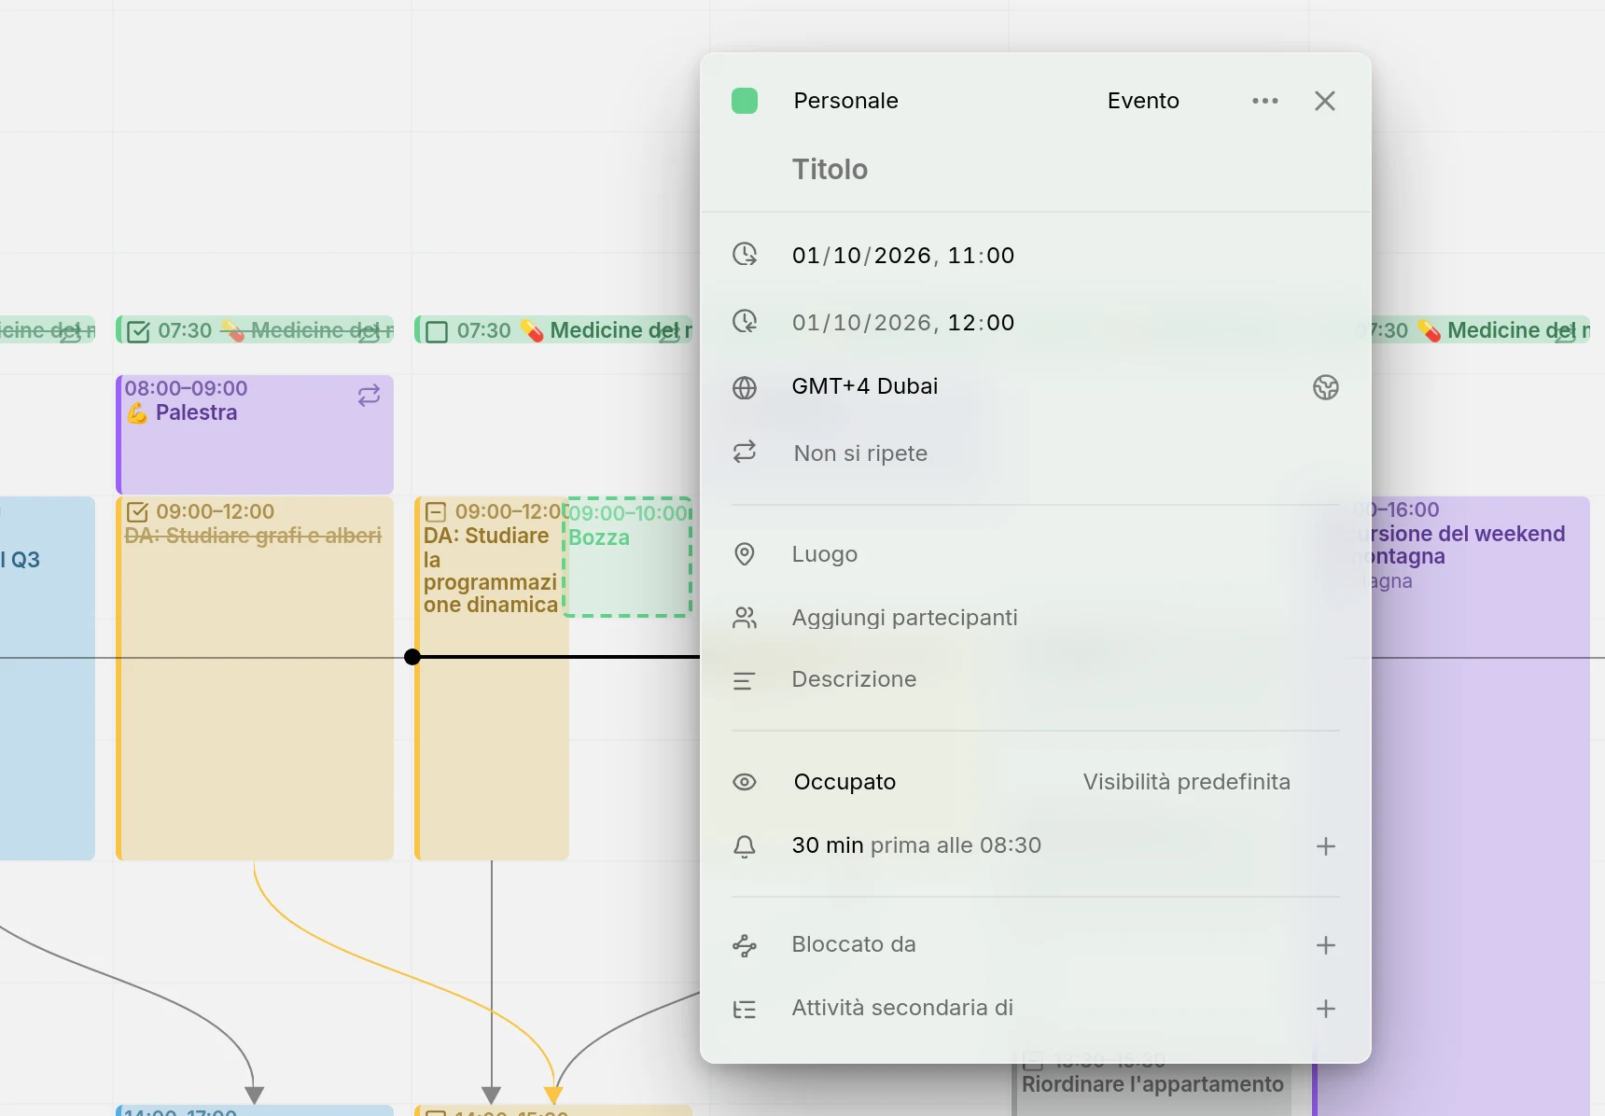Check the unchecked 07:30 Medicine task
1605x1116 pixels.
437,331
